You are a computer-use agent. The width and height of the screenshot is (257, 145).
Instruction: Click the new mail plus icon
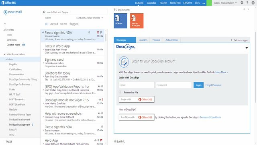(x=5, y=12)
